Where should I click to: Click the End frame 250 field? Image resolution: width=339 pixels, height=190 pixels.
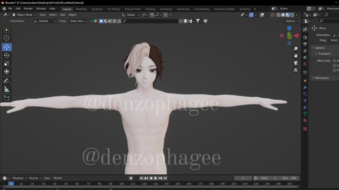[x=289, y=178]
